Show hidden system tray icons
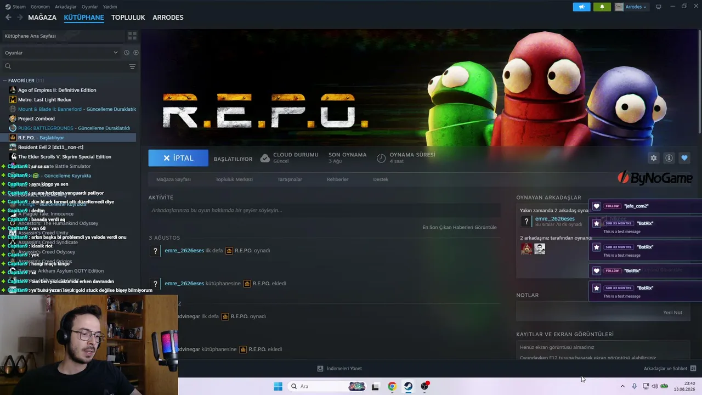This screenshot has height=395, width=702. [622, 386]
